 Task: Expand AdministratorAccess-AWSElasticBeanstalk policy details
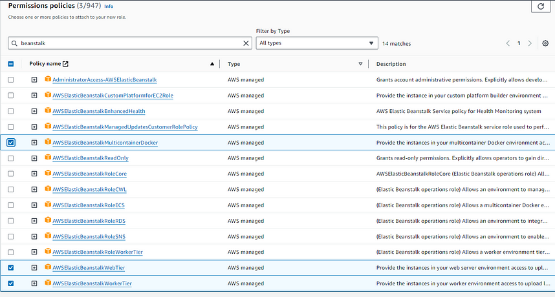(x=34, y=80)
